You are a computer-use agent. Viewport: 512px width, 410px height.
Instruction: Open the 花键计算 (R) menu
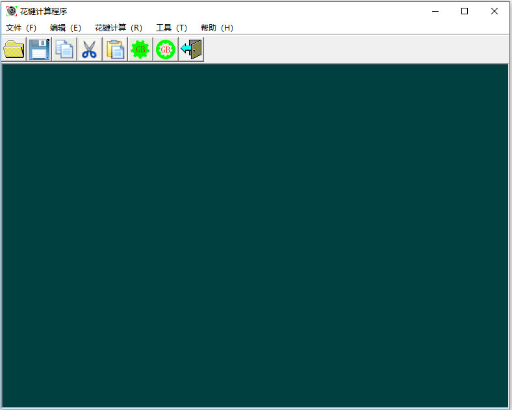click(x=118, y=28)
